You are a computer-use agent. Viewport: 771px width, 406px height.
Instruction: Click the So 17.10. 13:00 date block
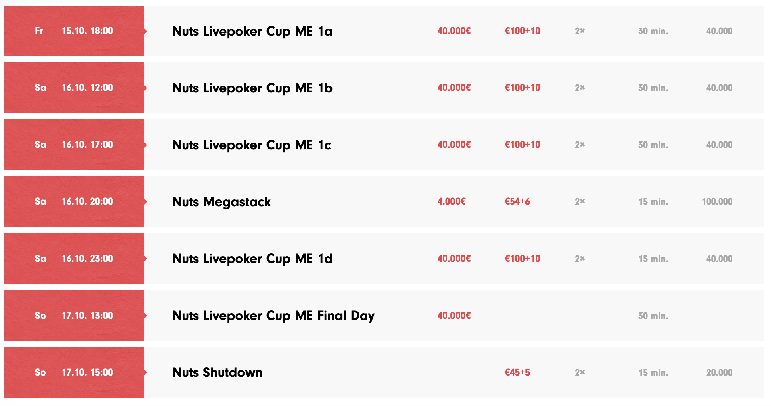point(74,316)
